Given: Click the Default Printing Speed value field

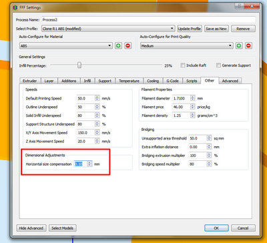Looking at the screenshot, I should [86, 98].
